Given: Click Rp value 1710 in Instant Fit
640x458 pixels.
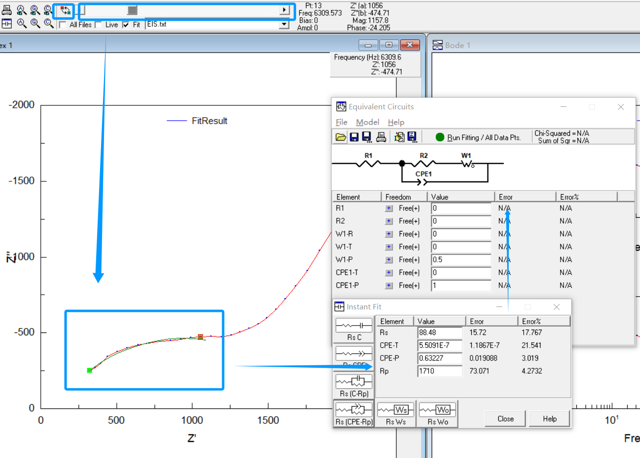Looking at the screenshot, I should (x=440, y=371).
